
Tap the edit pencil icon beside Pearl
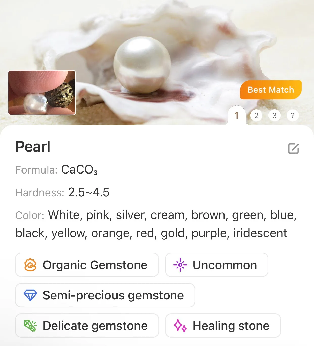[294, 148]
